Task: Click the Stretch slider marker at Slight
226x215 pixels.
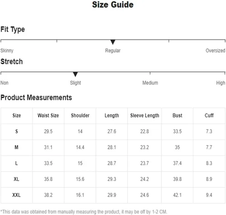Action: tap(75, 74)
